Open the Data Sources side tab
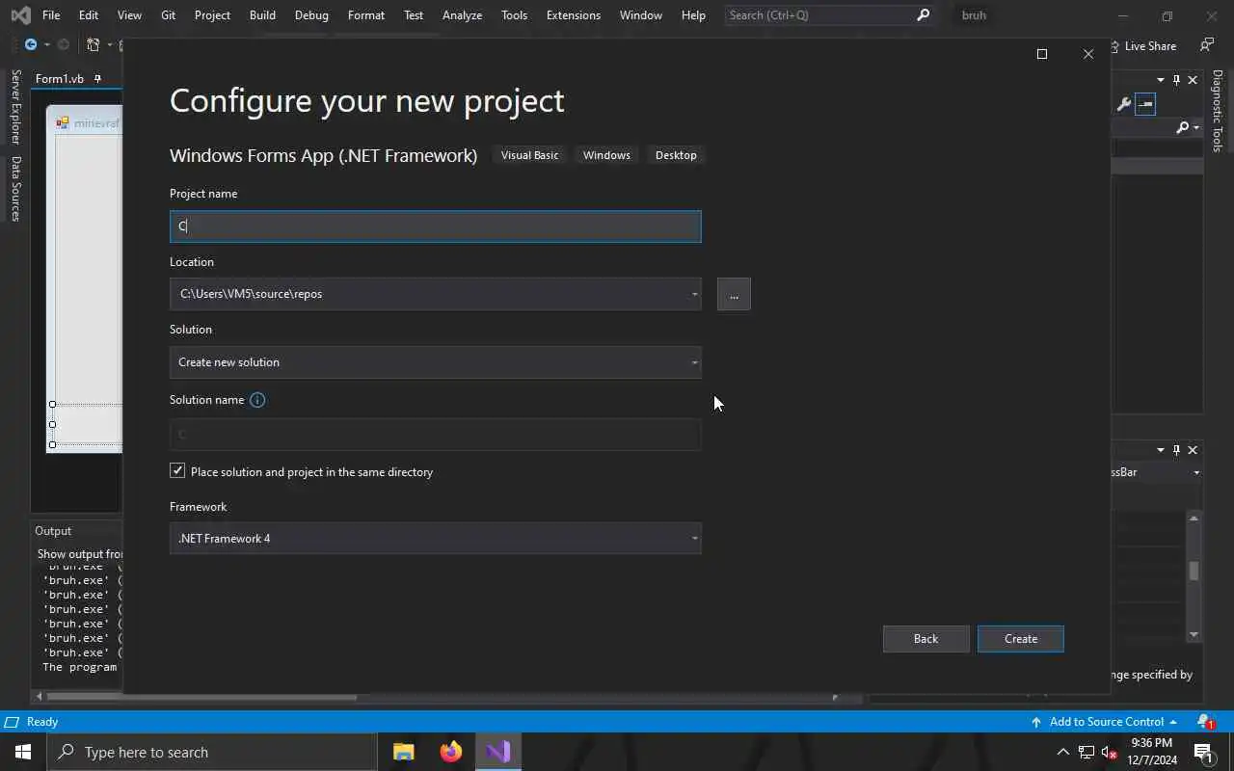Screen dimensions: 1234x771 click(x=15, y=189)
